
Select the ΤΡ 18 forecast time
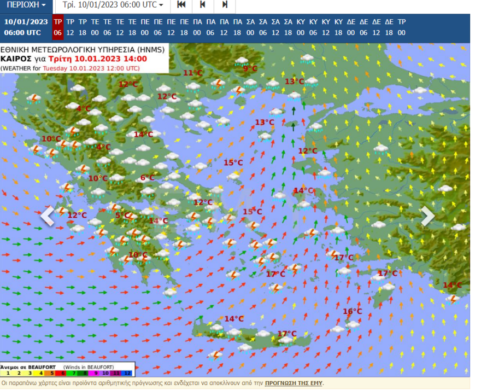tap(83, 27)
